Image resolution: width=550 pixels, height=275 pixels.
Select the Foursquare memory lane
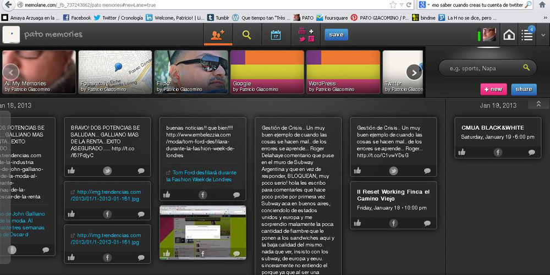point(116,71)
